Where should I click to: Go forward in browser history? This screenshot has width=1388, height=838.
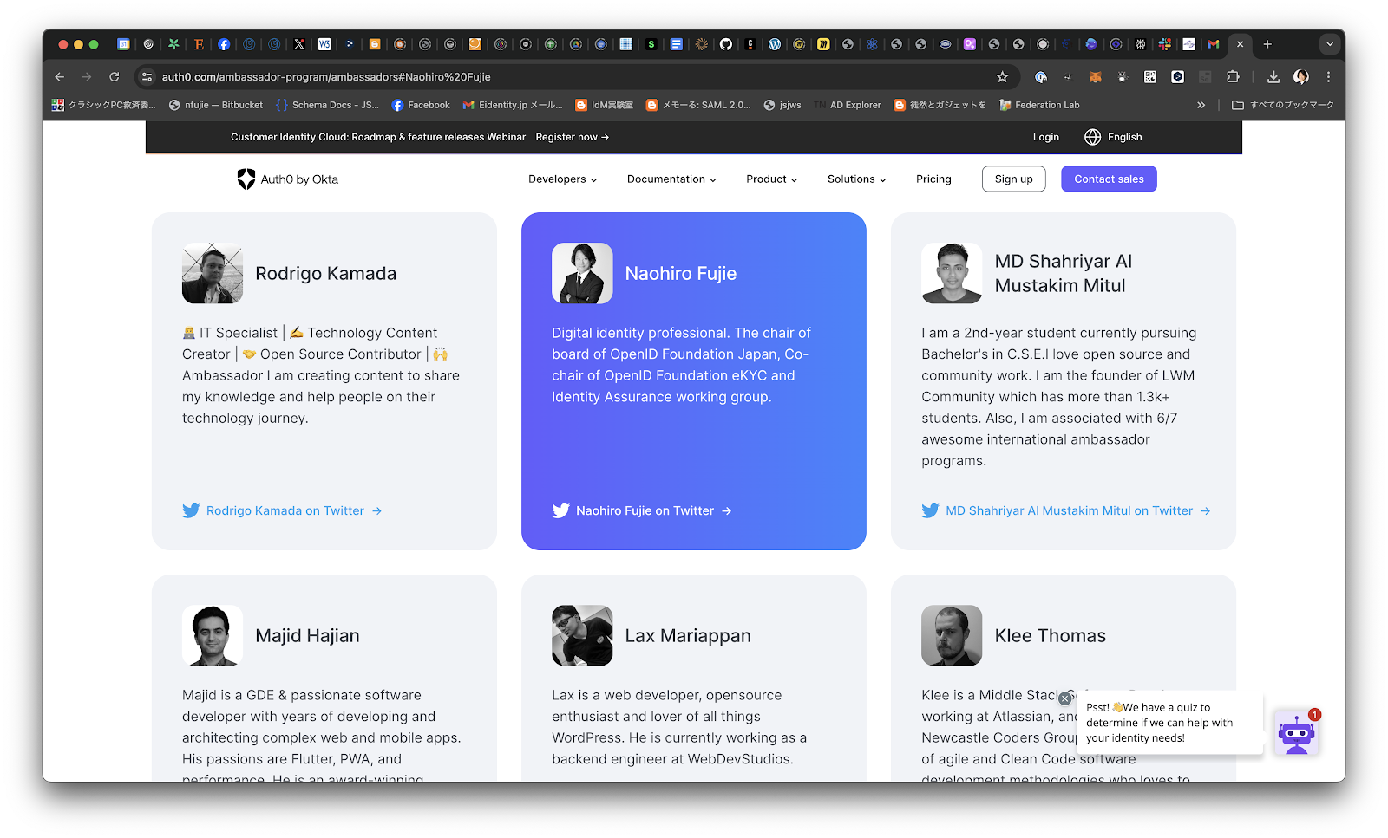[87, 77]
